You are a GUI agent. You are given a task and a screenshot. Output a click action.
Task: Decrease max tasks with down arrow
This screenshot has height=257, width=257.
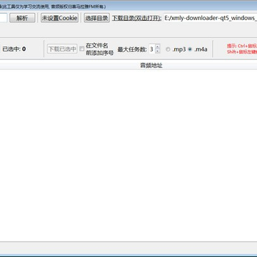click(x=158, y=51)
